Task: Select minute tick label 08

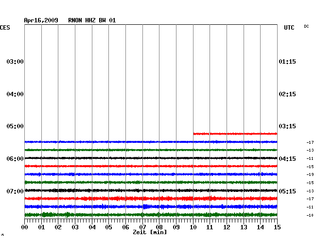Action: [159, 227]
